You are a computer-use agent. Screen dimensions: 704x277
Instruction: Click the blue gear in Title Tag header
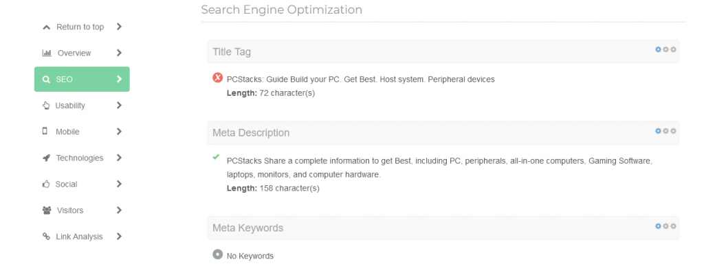[658, 49]
